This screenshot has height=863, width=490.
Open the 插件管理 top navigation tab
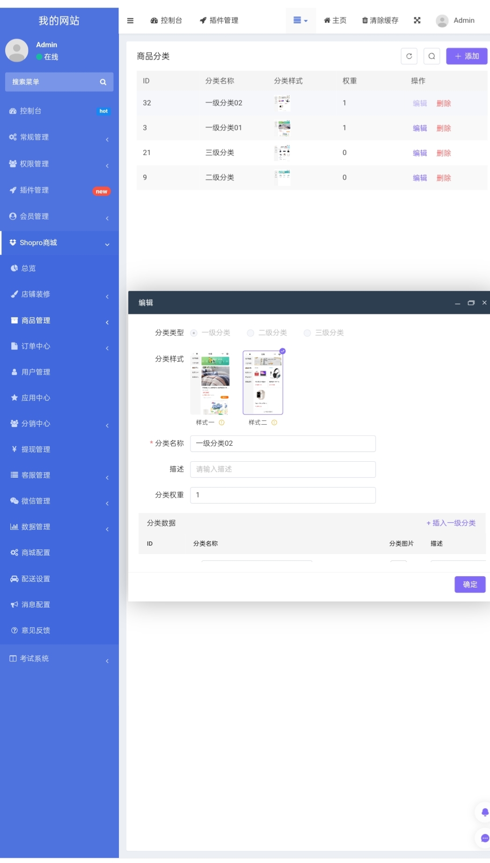tap(219, 20)
